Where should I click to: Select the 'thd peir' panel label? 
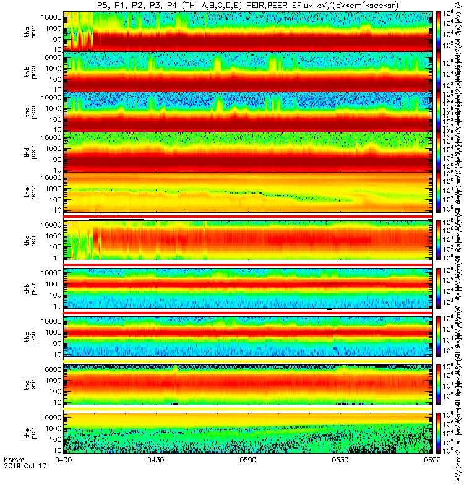coord(30,385)
